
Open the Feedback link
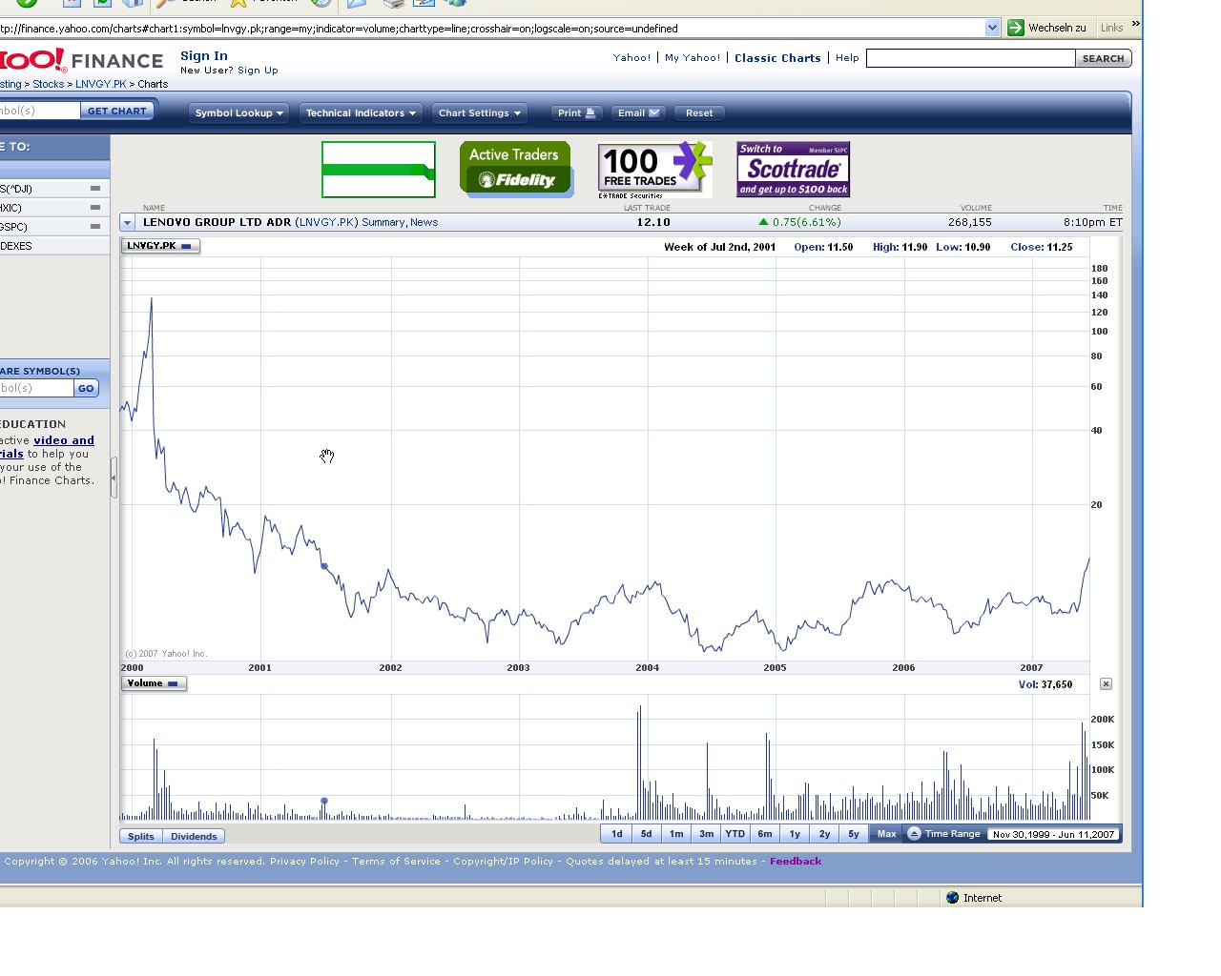(x=796, y=862)
